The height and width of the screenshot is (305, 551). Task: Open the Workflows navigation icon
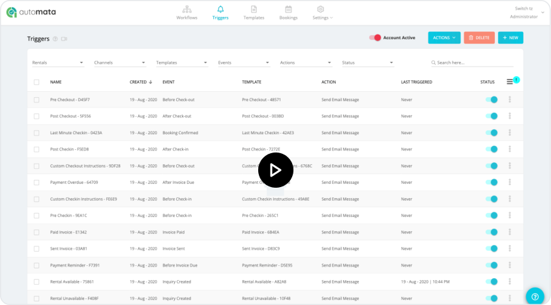[x=187, y=9]
